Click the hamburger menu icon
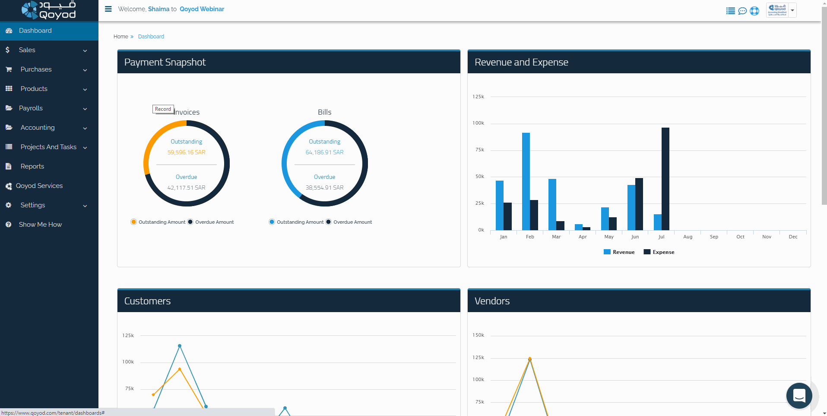The height and width of the screenshot is (416, 827). coord(108,9)
